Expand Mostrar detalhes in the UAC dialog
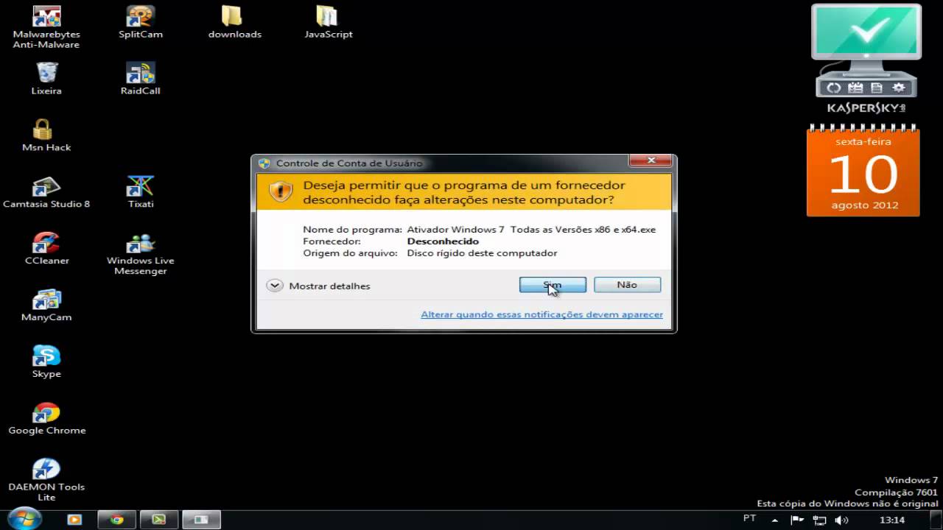 319,286
